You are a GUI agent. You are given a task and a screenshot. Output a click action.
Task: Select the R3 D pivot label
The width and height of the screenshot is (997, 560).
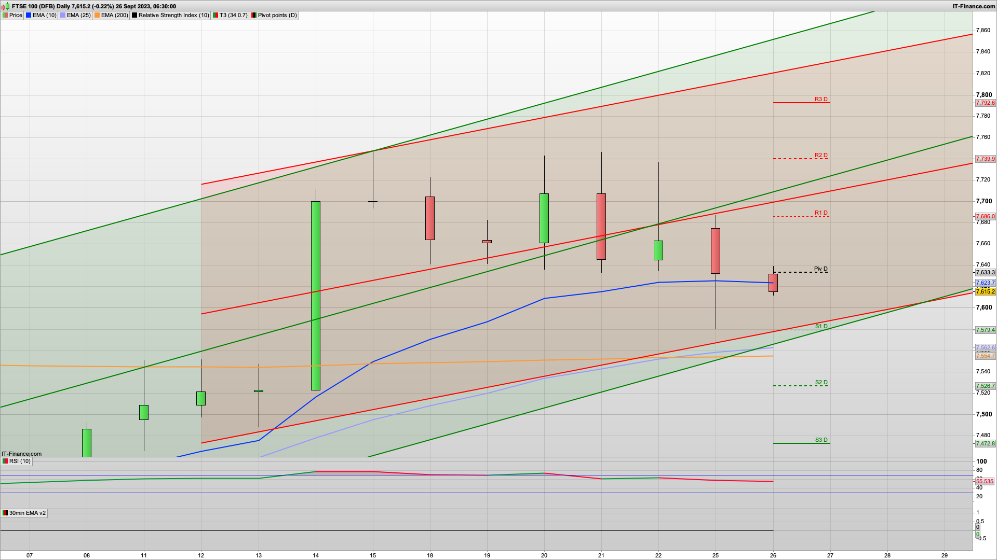tap(821, 99)
